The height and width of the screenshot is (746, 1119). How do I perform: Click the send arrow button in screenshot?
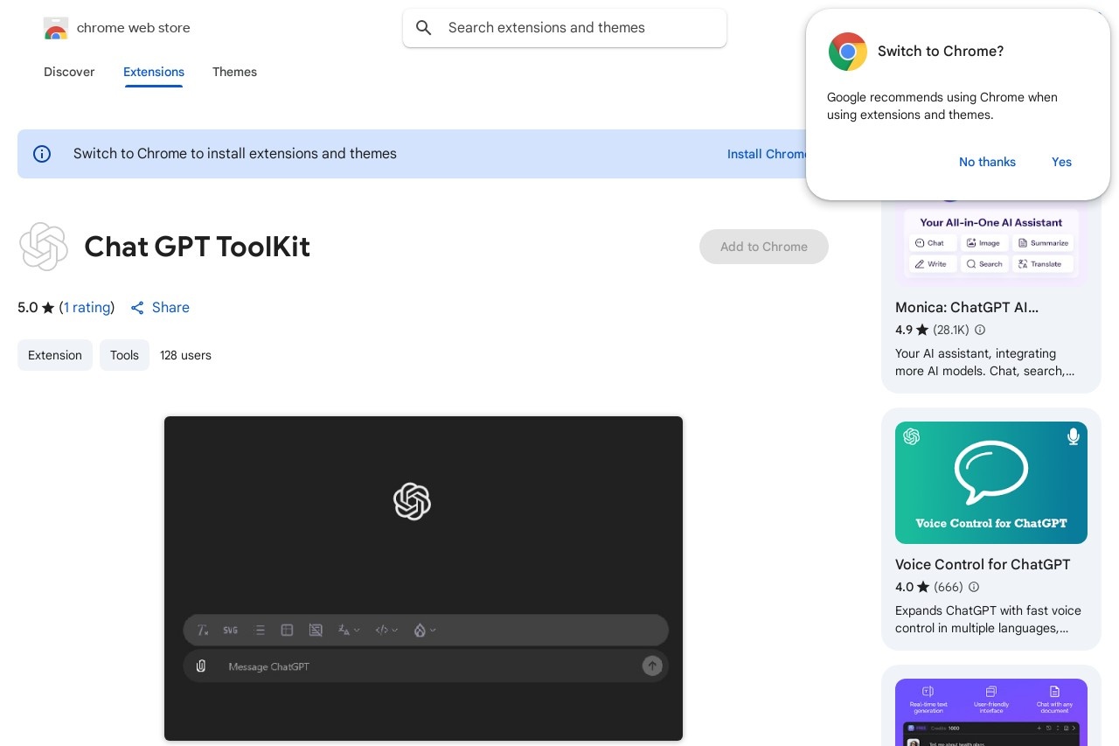click(652, 666)
